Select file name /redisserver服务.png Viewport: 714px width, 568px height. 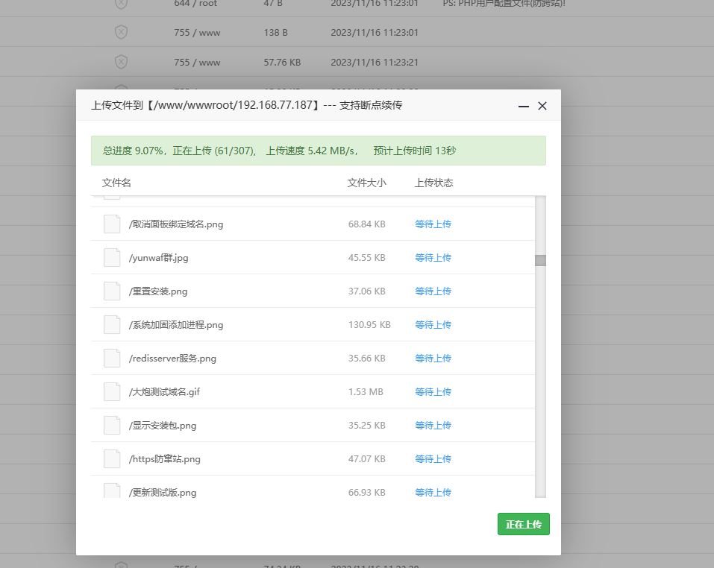click(x=172, y=359)
